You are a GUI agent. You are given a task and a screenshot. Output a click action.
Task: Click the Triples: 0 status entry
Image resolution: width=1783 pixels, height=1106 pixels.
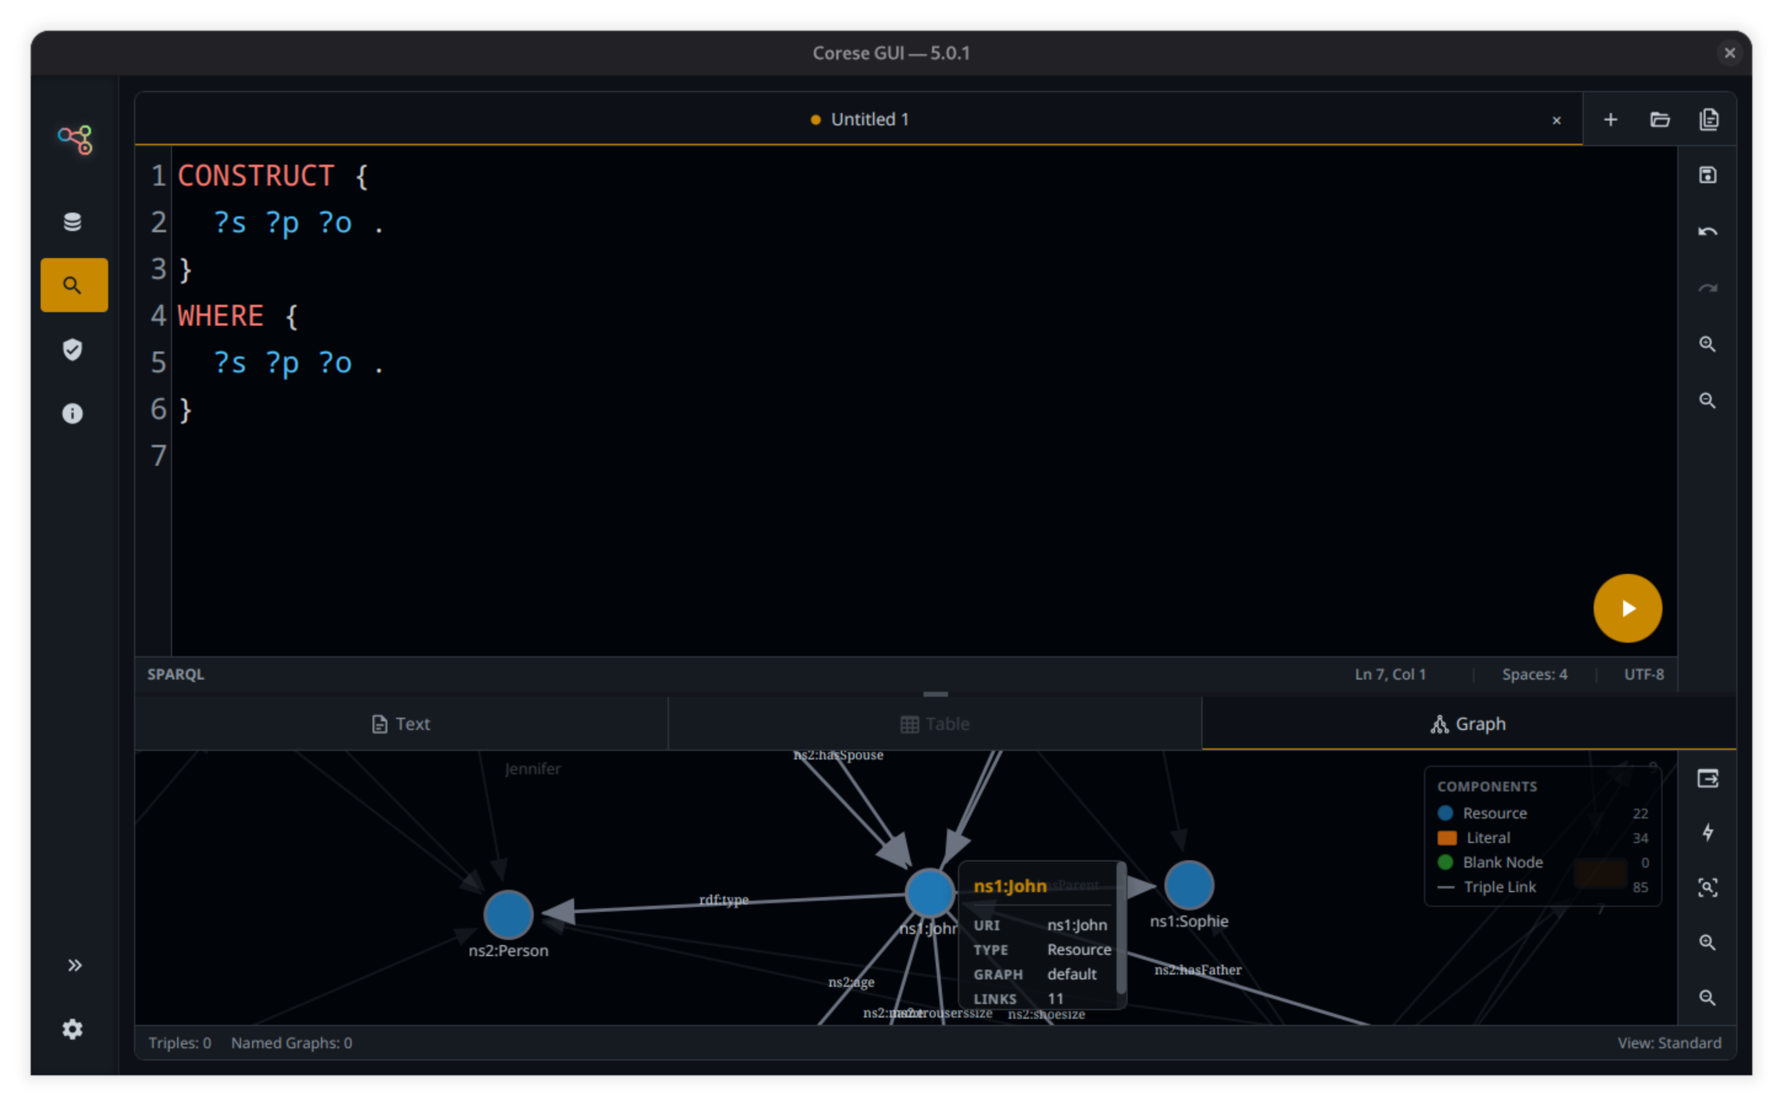[x=180, y=1043]
